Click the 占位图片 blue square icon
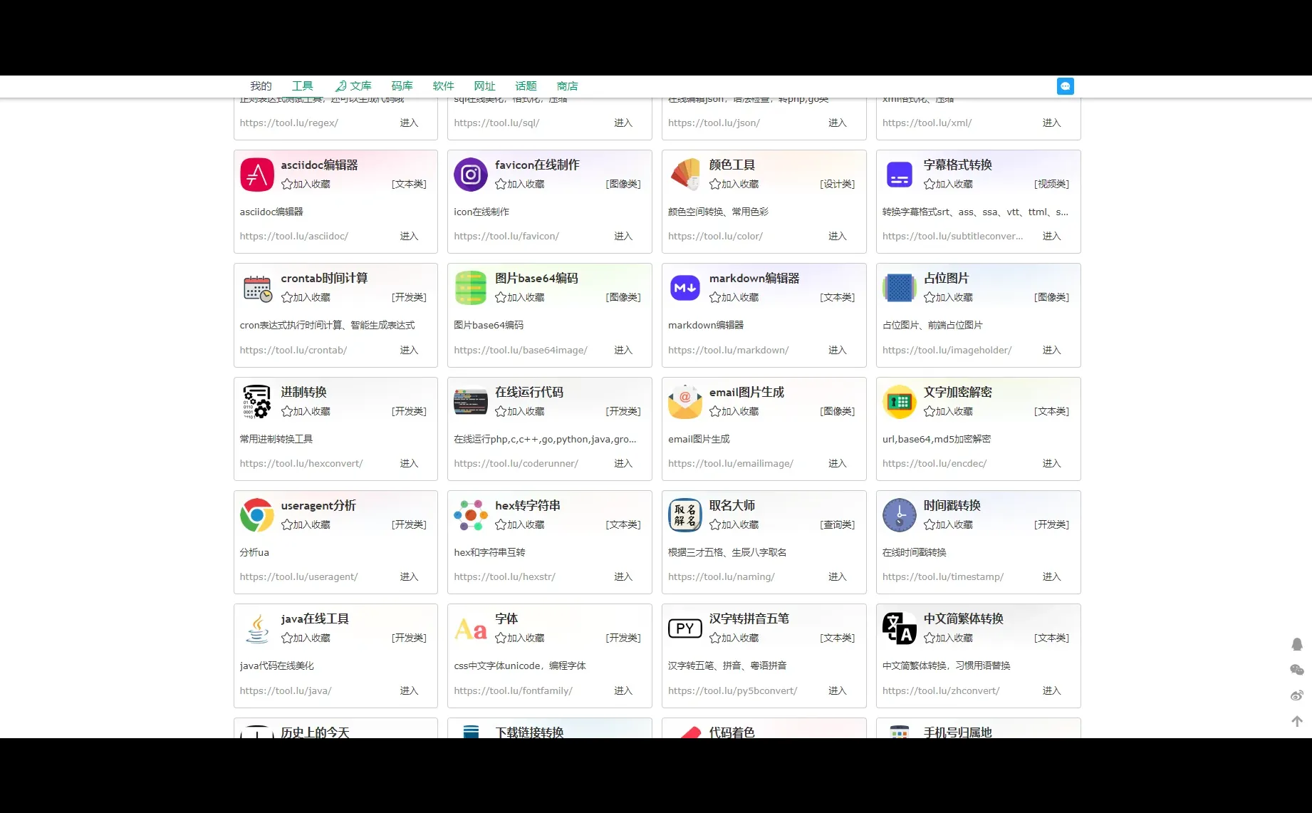The height and width of the screenshot is (813, 1312). pos(900,288)
